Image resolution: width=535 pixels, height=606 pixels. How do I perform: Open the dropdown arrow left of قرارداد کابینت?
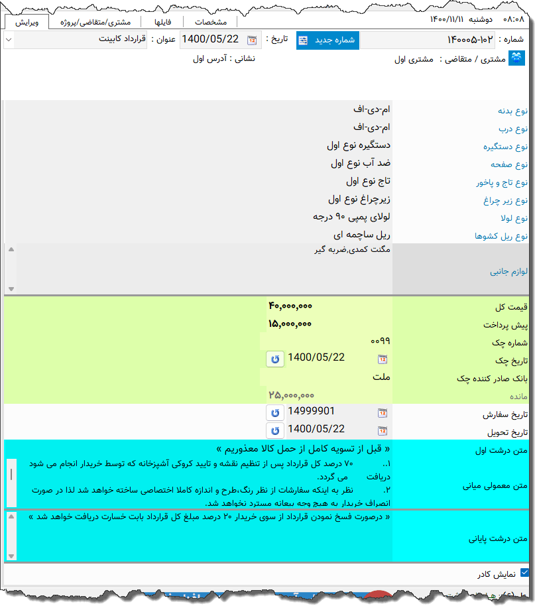(9, 41)
